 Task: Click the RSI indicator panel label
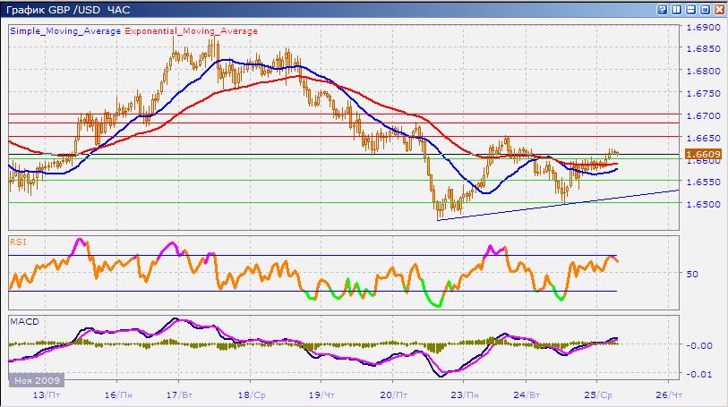pyautogui.click(x=17, y=241)
